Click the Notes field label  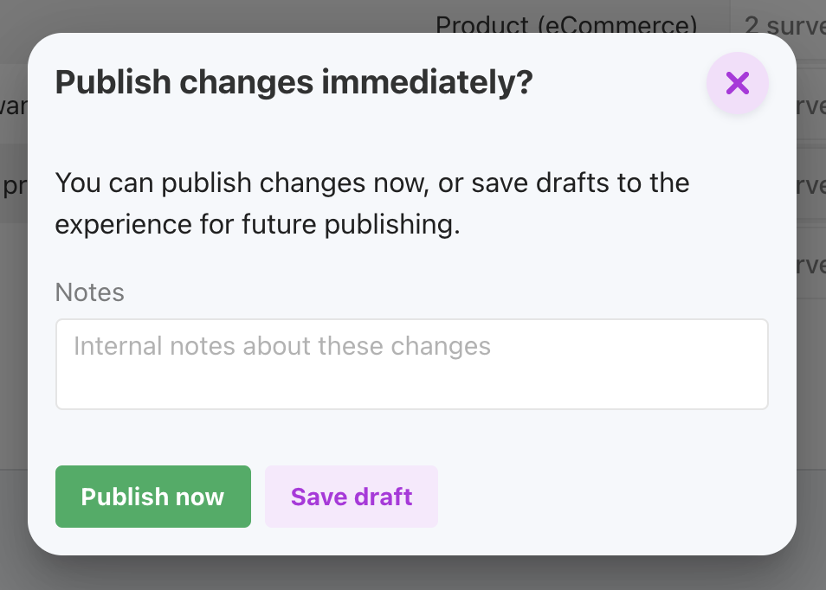click(89, 292)
